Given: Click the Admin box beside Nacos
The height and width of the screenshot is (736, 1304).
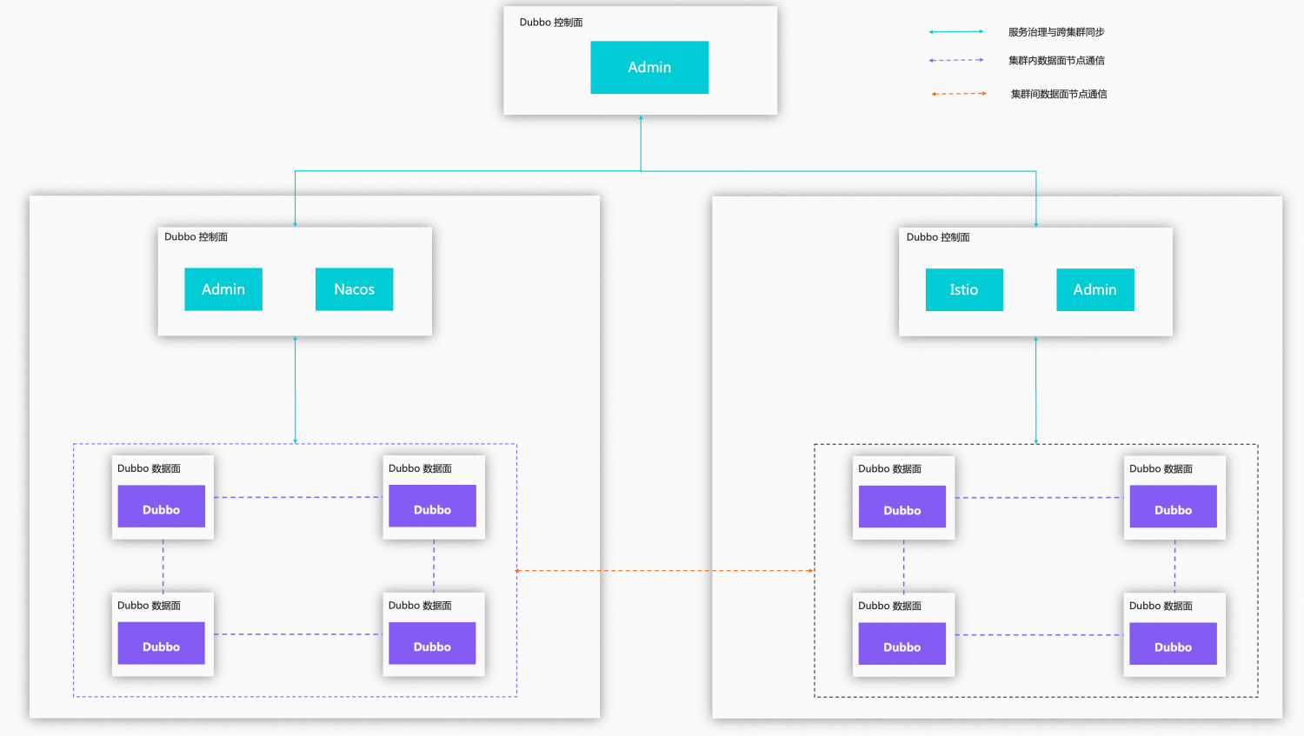Looking at the screenshot, I should (223, 289).
